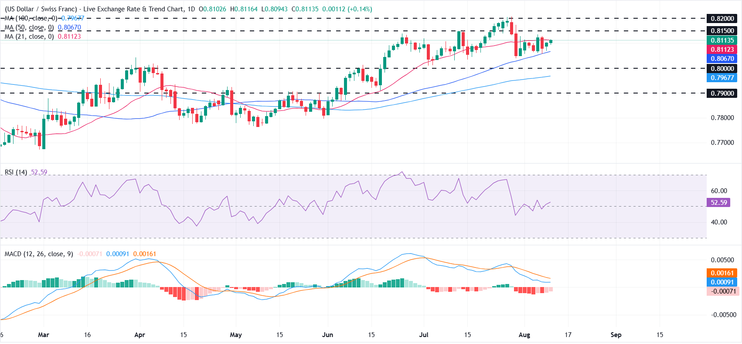The height and width of the screenshot is (344, 742).
Task: Click the 0.77000 price axis label
Action: pyautogui.click(x=722, y=143)
